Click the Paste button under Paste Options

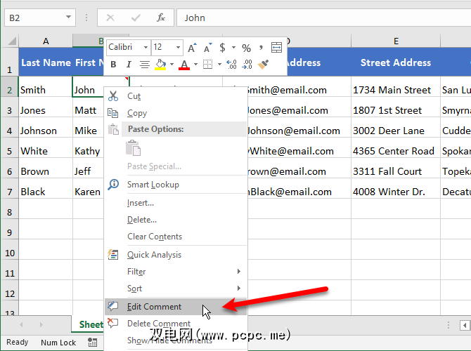[133, 148]
